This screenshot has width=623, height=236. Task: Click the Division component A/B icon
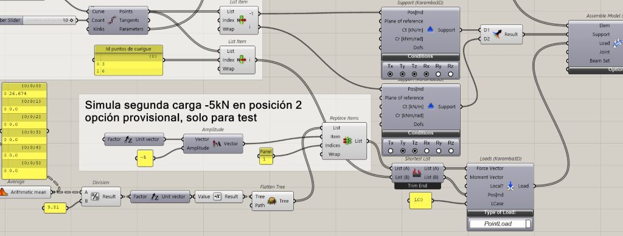tap(95, 196)
